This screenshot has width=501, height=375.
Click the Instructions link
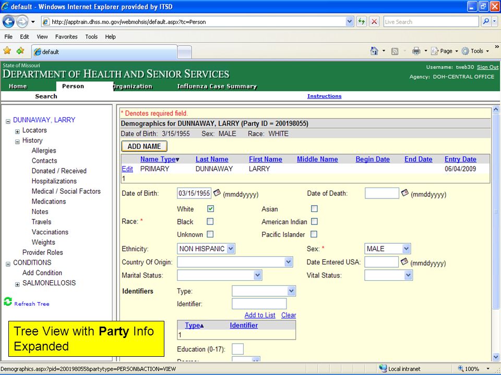pyautogui.click(x=324, y=96)
